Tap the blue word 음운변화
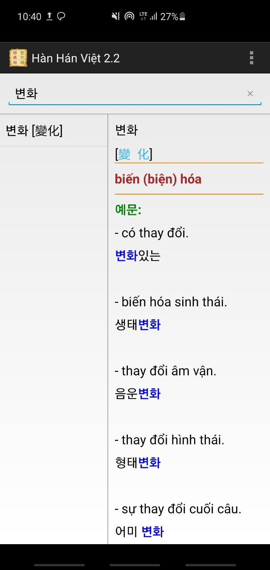 pos(138,394)
